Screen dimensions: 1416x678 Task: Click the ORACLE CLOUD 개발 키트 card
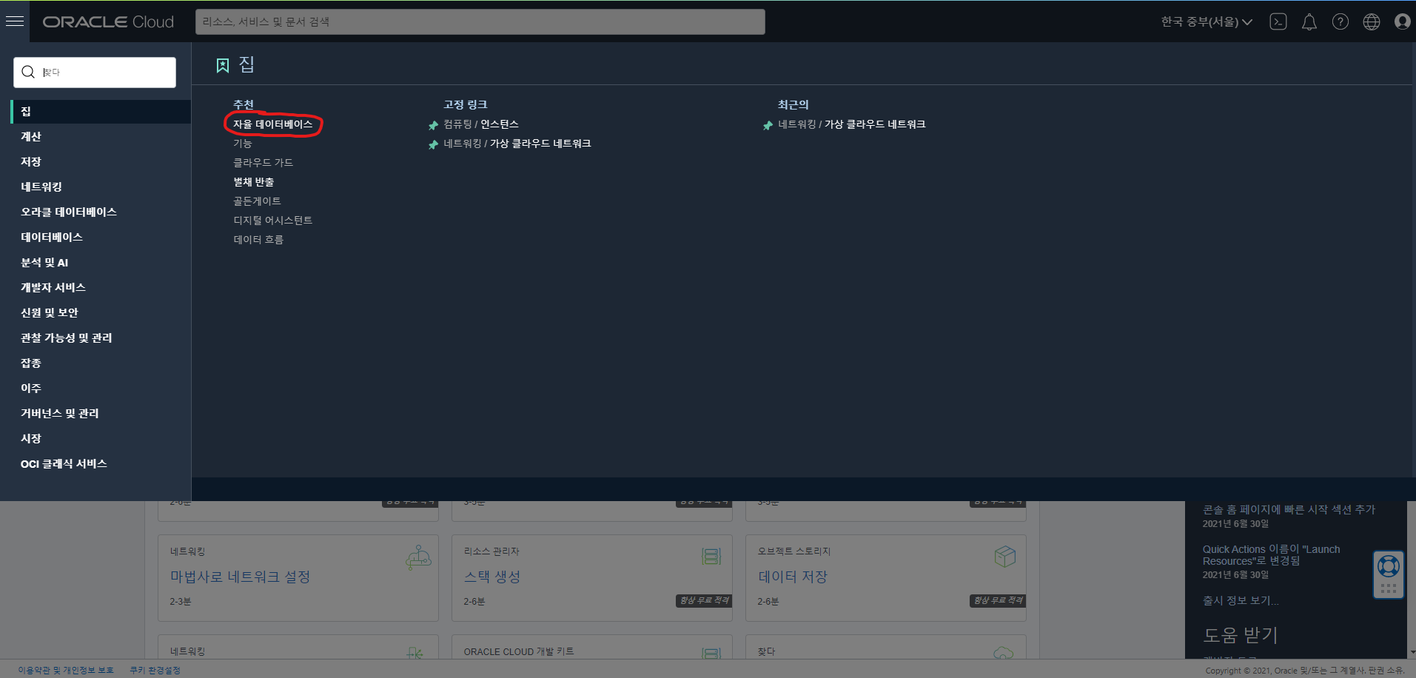click(x=592, y=647)
